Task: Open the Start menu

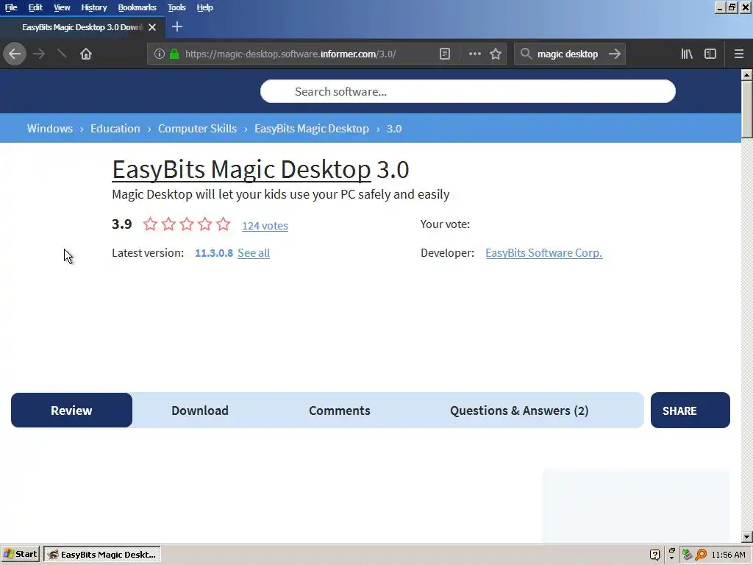Action: coord(20,555)
